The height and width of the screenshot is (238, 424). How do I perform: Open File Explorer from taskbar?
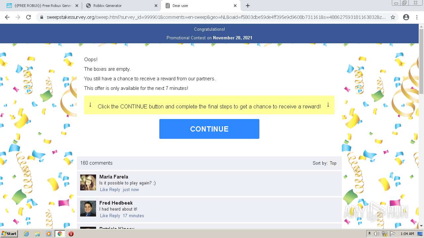click(x=37, y=234)
